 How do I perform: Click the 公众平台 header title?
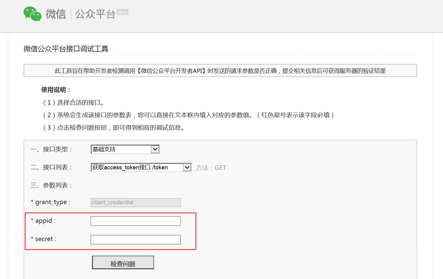pos(95,14)
